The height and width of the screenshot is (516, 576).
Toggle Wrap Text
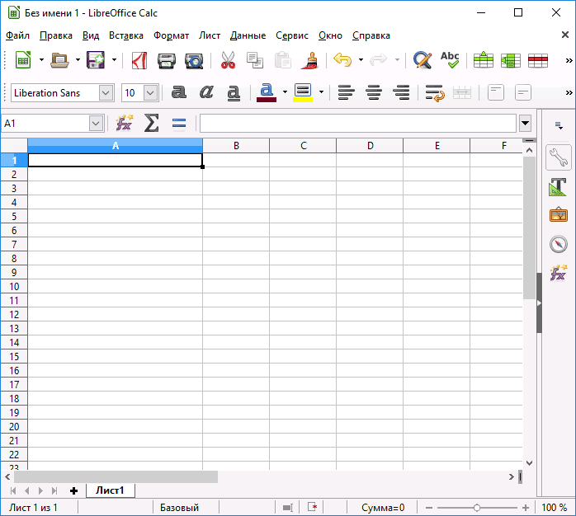(435, 93)
